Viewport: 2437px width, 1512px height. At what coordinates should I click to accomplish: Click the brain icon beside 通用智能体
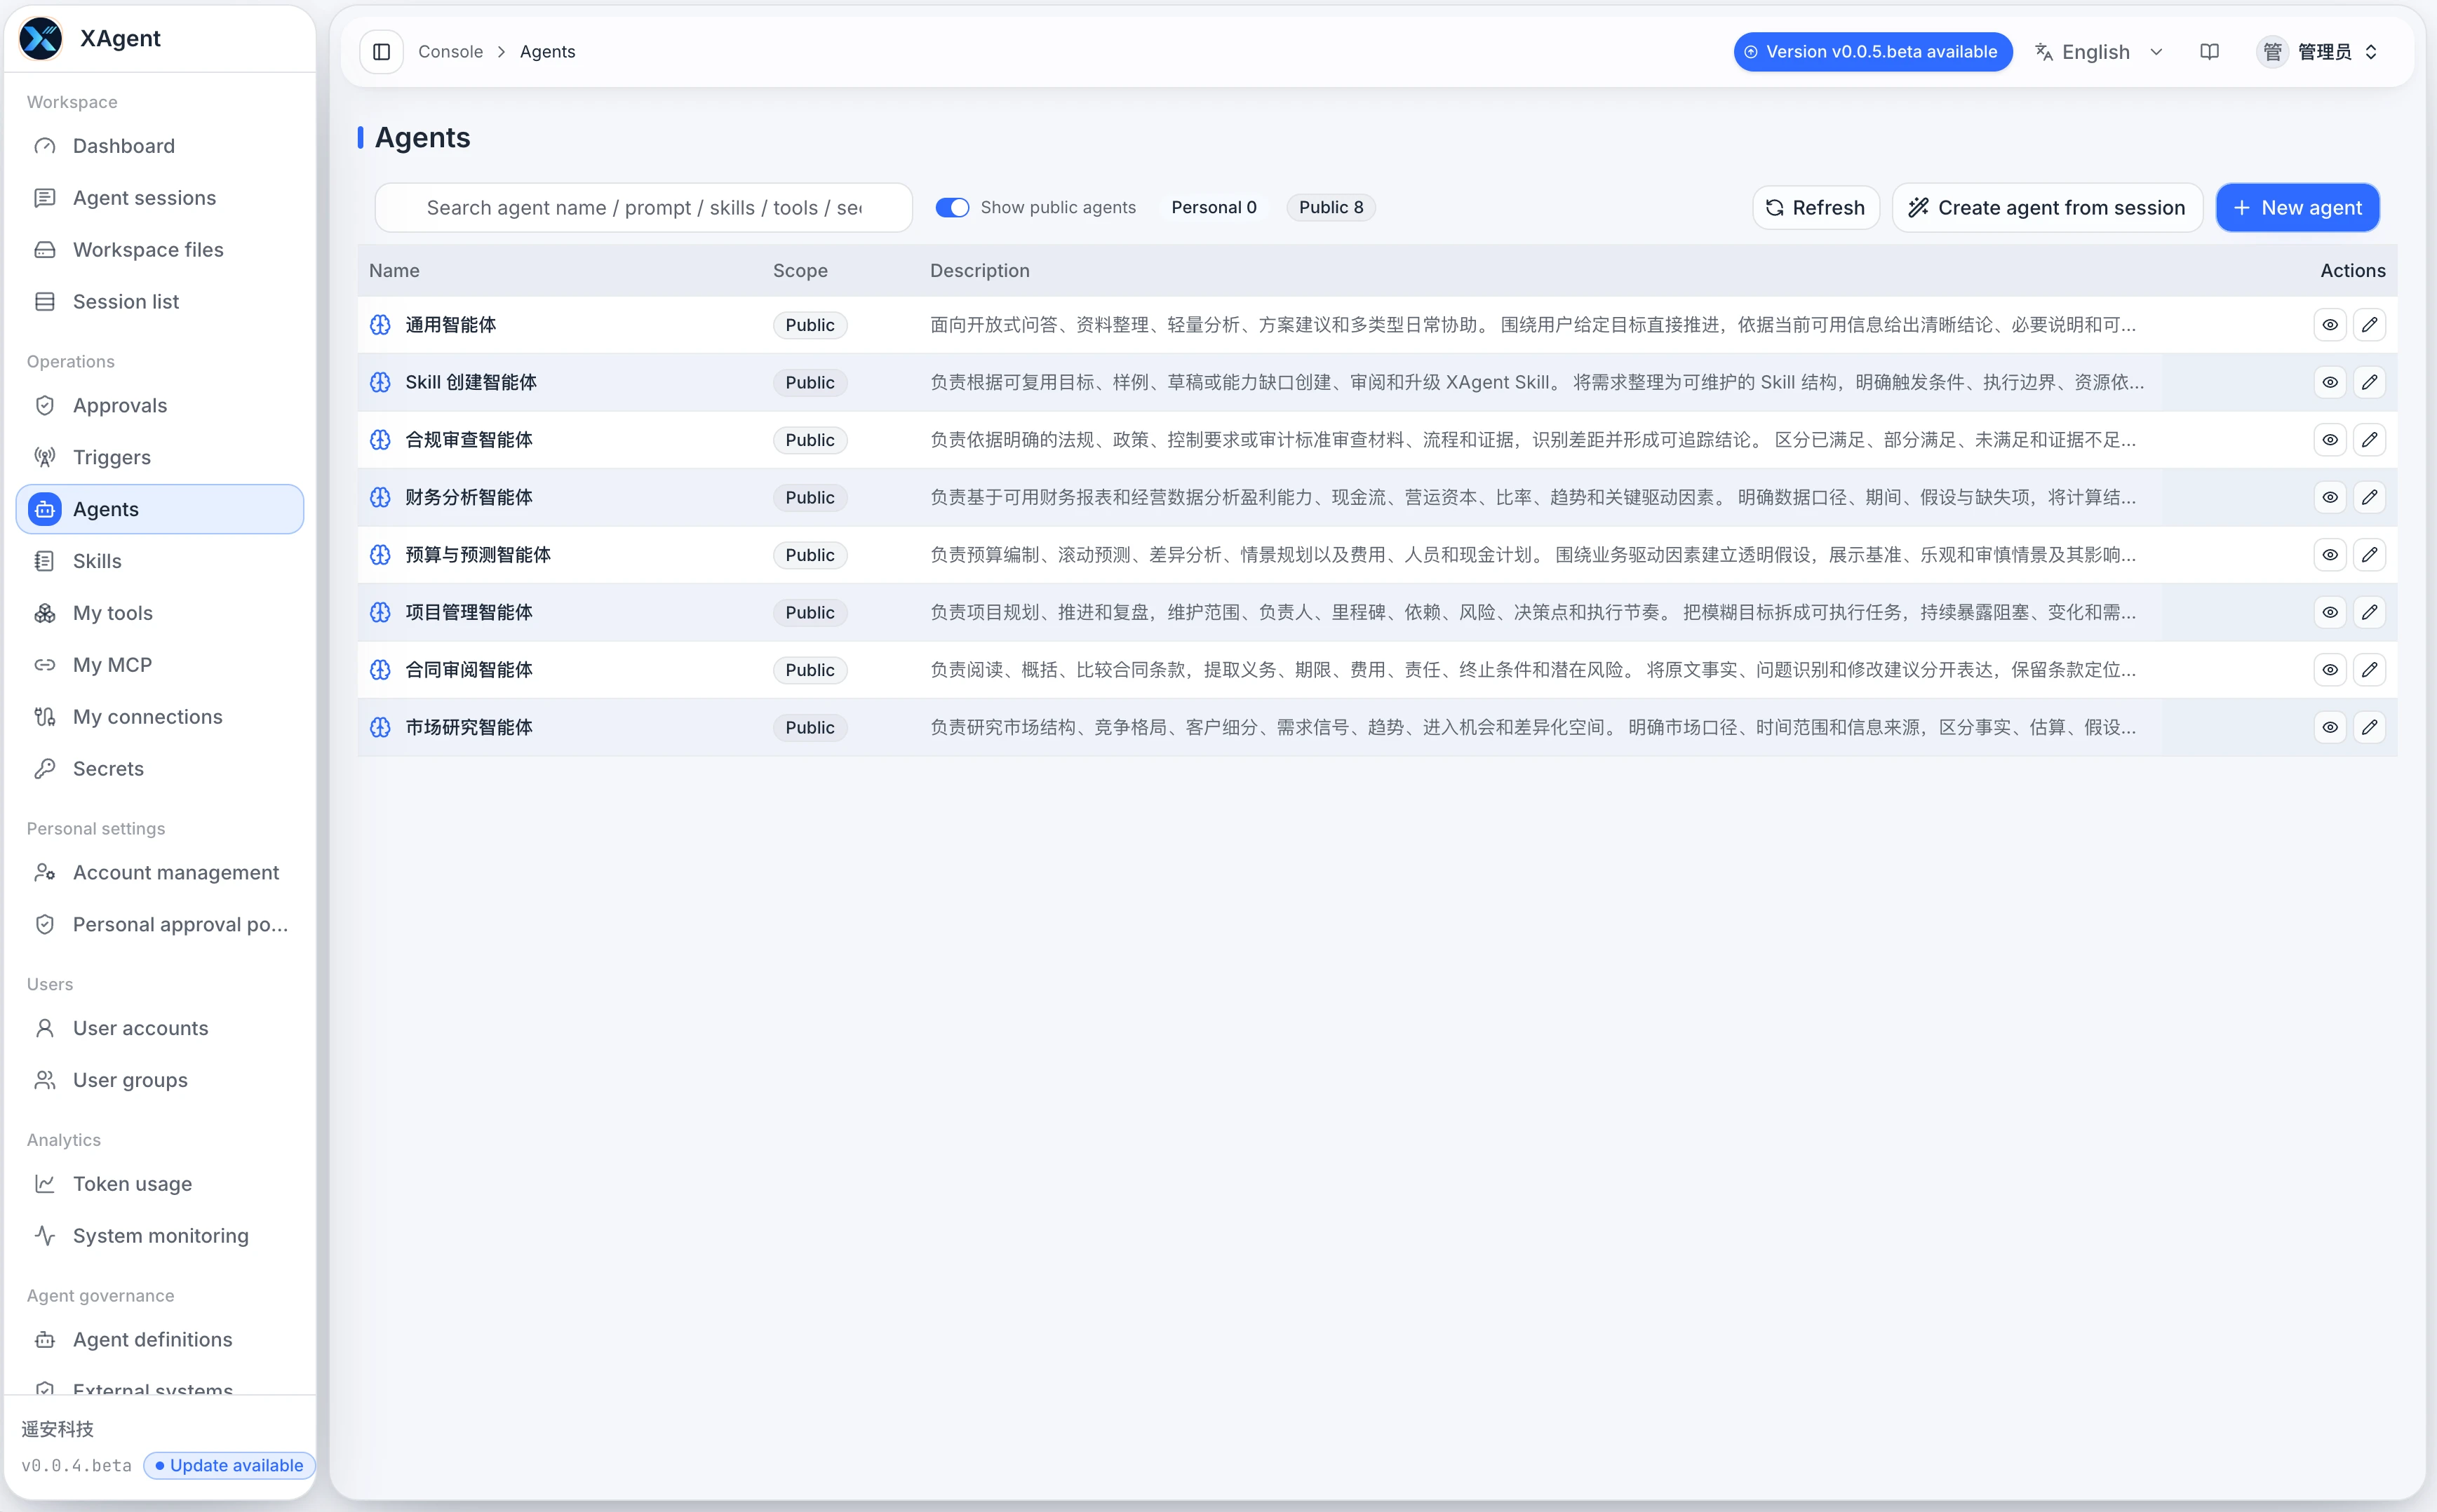coord(380,325)
